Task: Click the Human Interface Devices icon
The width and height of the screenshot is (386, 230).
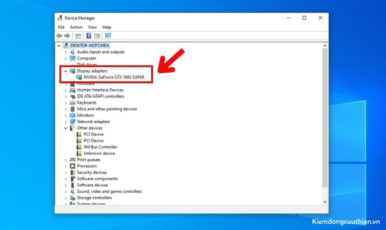Action: [73, 90]
